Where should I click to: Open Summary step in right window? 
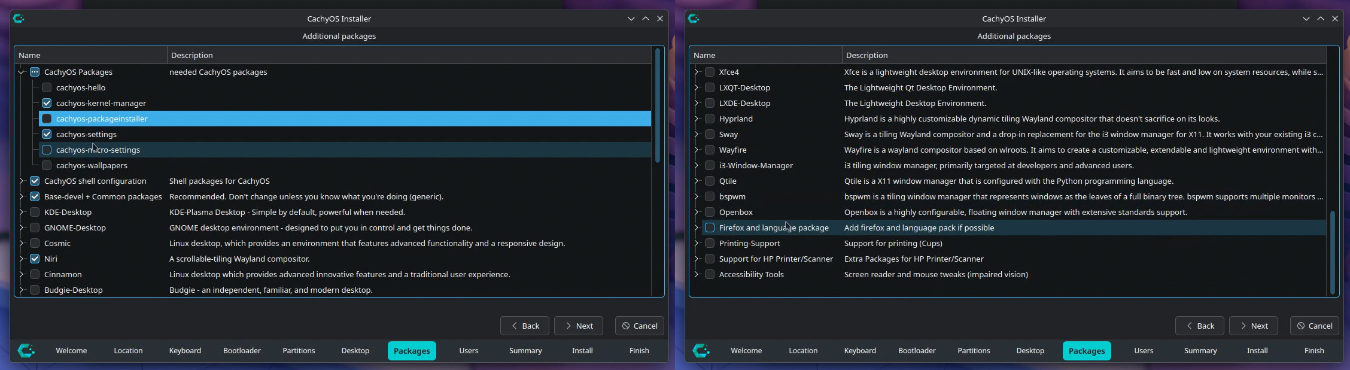(x=1200, y=351)
